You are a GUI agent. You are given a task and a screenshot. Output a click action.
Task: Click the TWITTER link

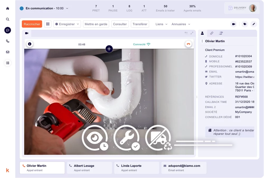point(245,77)
